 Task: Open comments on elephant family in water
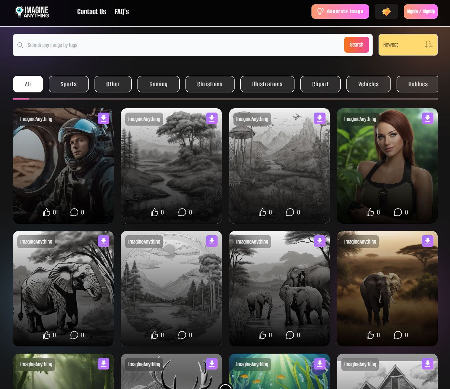click(290, 335)
